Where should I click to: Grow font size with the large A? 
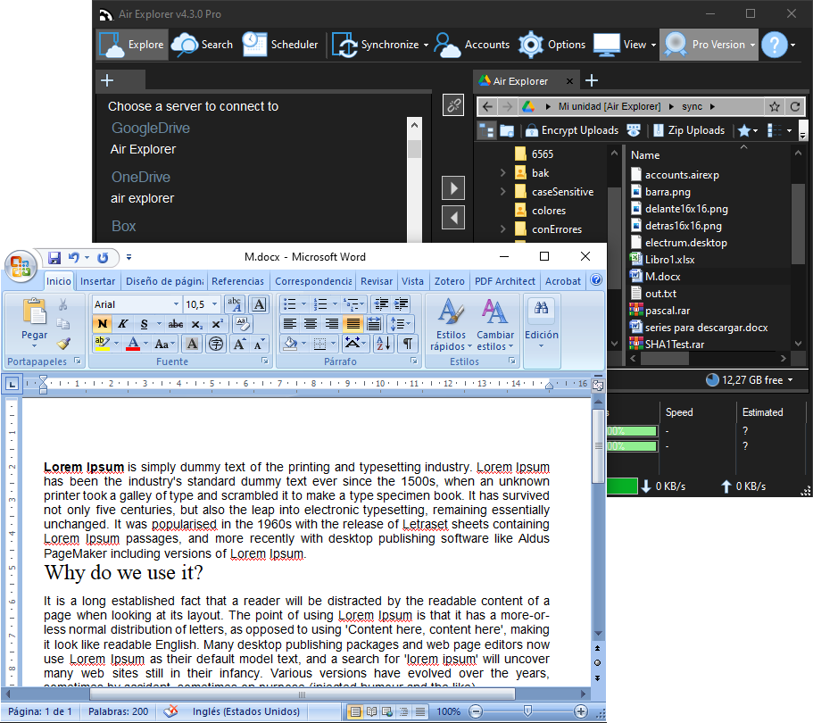click(239, 344)
